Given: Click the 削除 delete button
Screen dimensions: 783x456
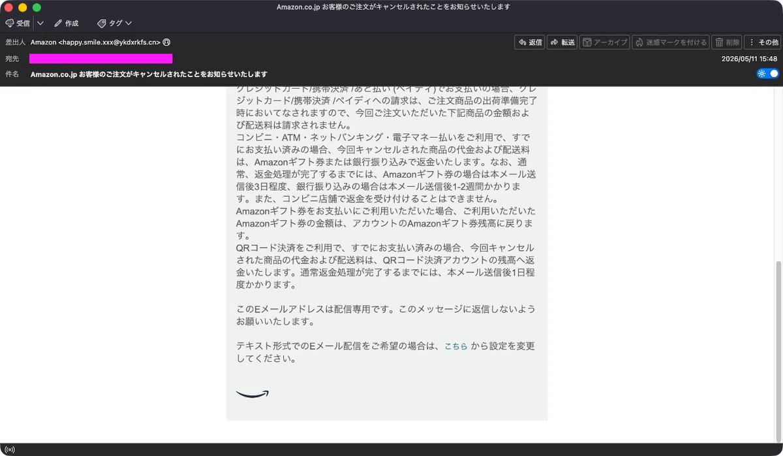Looking at the screenshot, I should (x=727, y=42).
